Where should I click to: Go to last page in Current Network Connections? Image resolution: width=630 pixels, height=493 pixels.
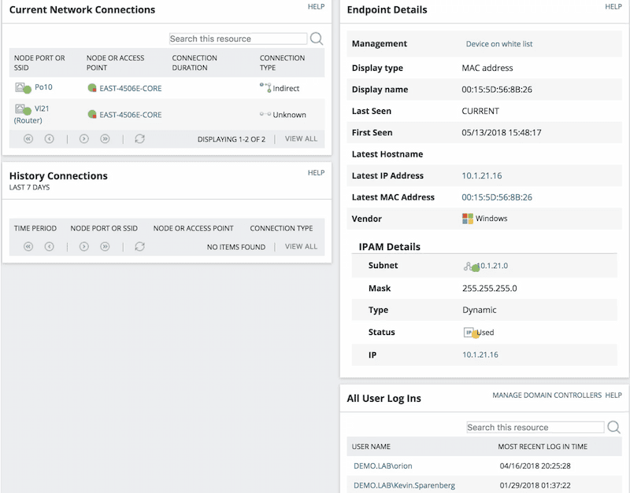105,138
